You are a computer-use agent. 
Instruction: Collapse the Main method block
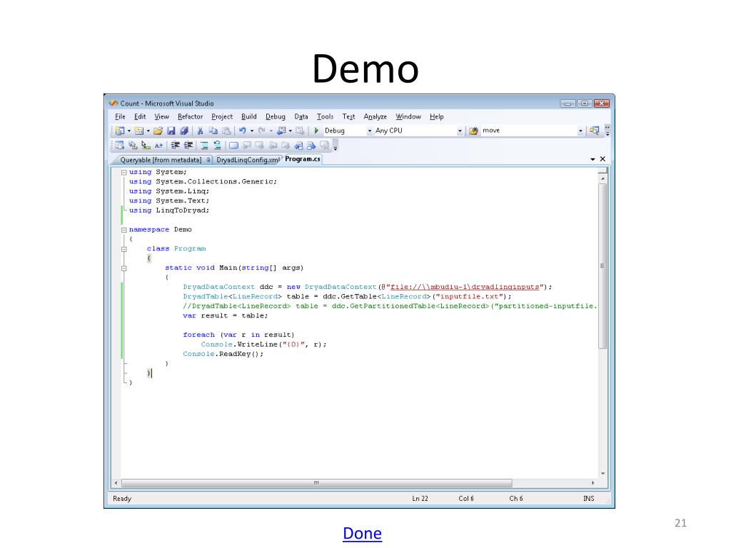tap(124, 268)
